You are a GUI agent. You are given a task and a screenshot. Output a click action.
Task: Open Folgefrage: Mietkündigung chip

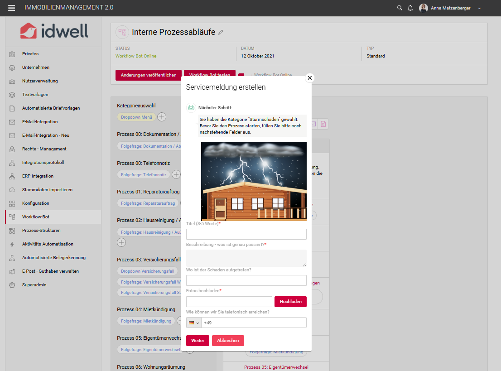(146, 321)
